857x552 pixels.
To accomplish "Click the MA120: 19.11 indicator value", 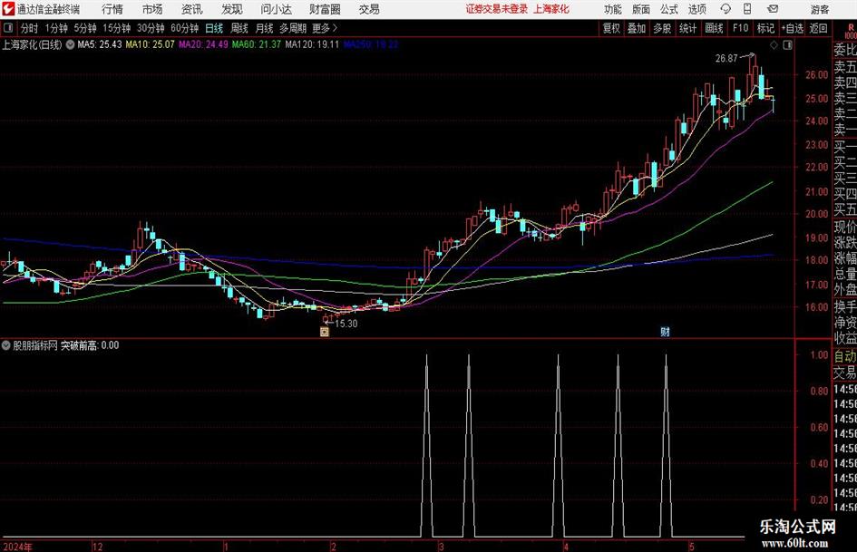I will pos(312,44).
